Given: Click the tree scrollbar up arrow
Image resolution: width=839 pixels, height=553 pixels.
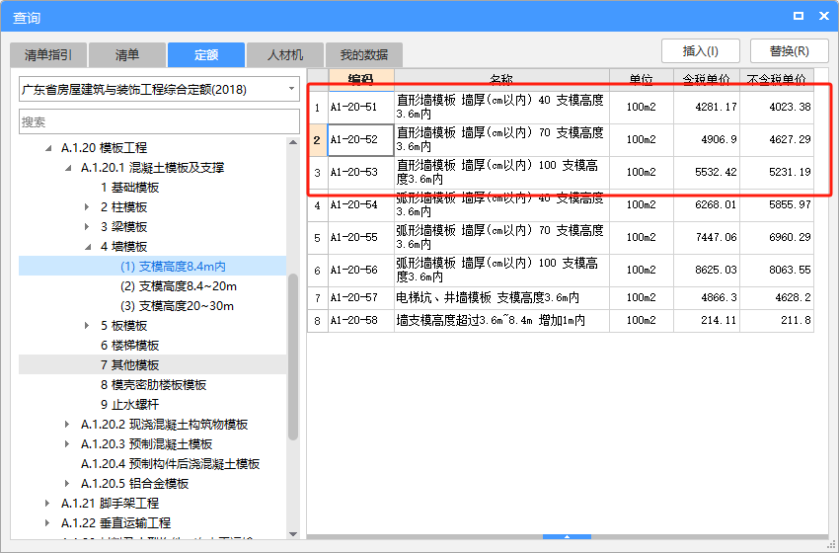Looking at the screenshot, I should pos(293,142).
